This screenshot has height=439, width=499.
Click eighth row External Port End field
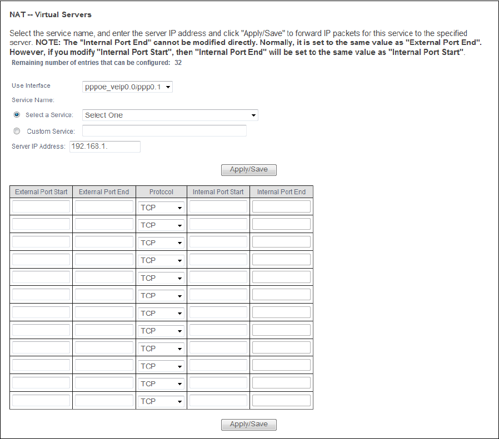pyautogui.click(x=104, y=330)
